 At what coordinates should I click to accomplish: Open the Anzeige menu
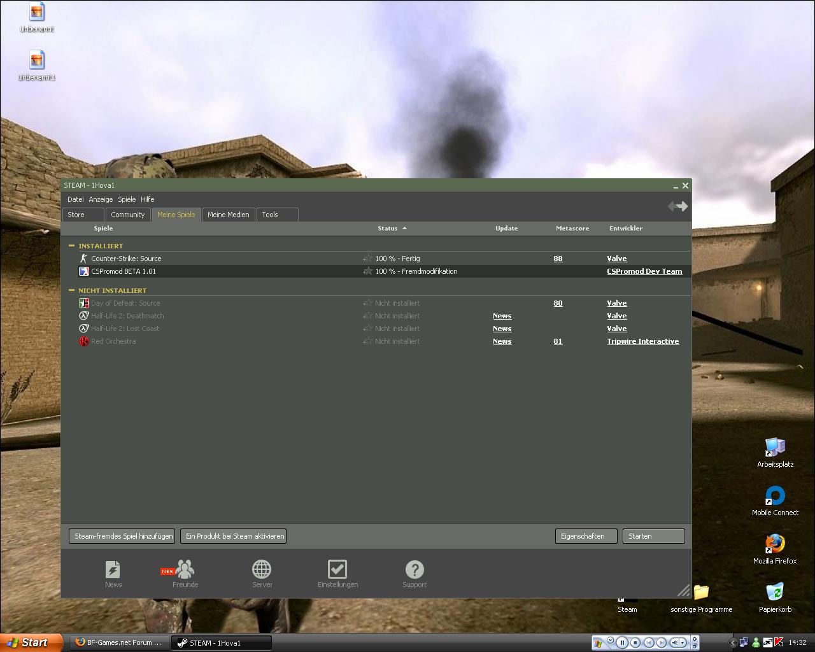[x=101, y=199]
